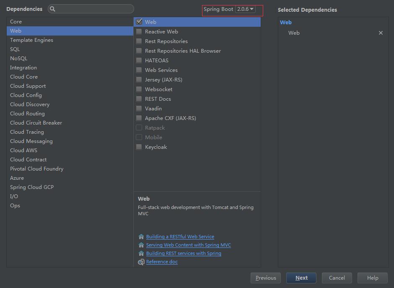Tick the Keycloak checkbox
This screenshot has width=394, height=288.
tap(139, 147)
